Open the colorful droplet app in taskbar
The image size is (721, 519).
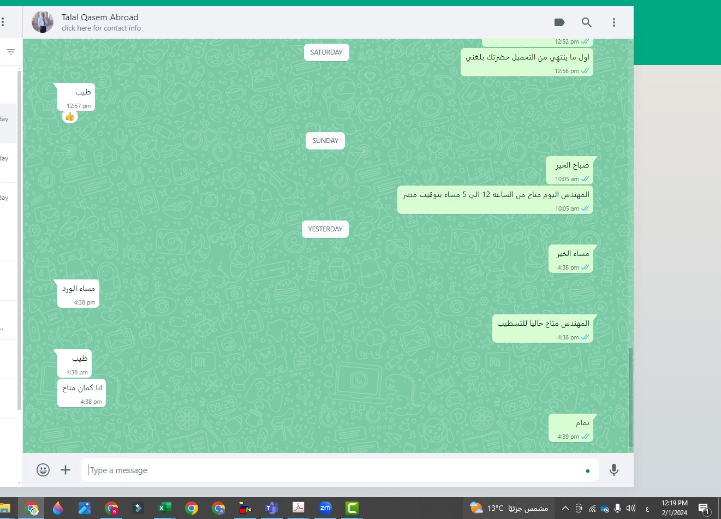coord(58,508)
